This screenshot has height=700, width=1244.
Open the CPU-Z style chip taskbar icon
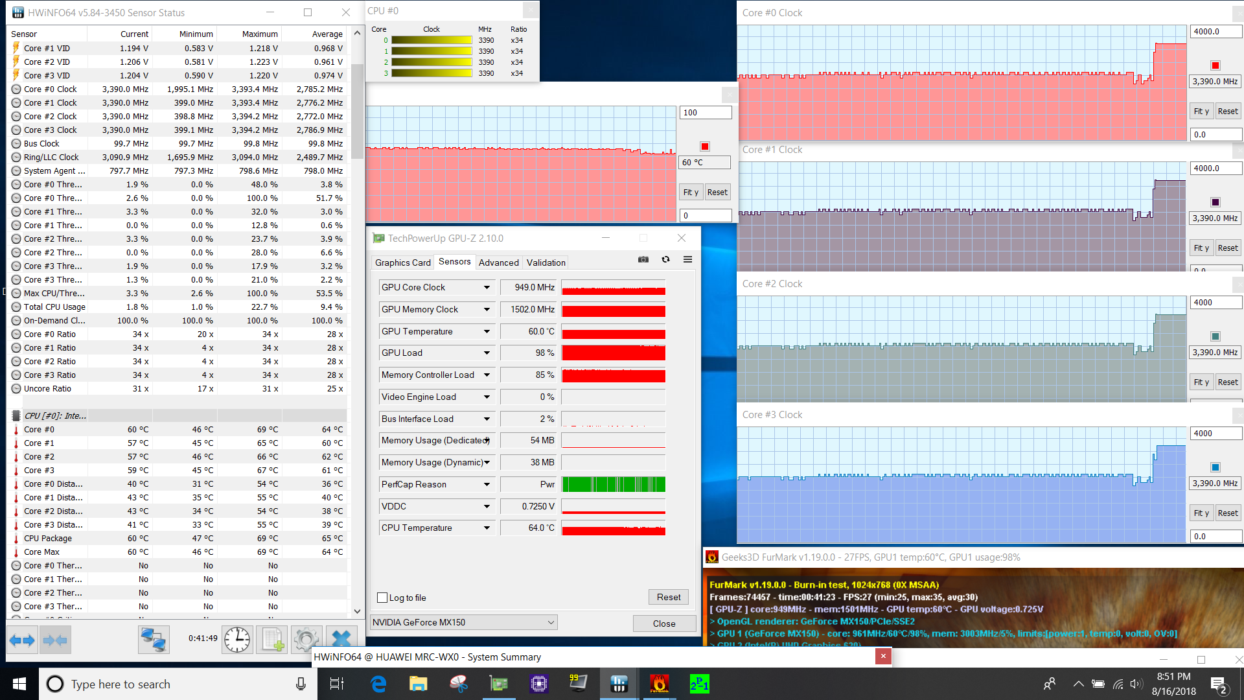point(539,684)
